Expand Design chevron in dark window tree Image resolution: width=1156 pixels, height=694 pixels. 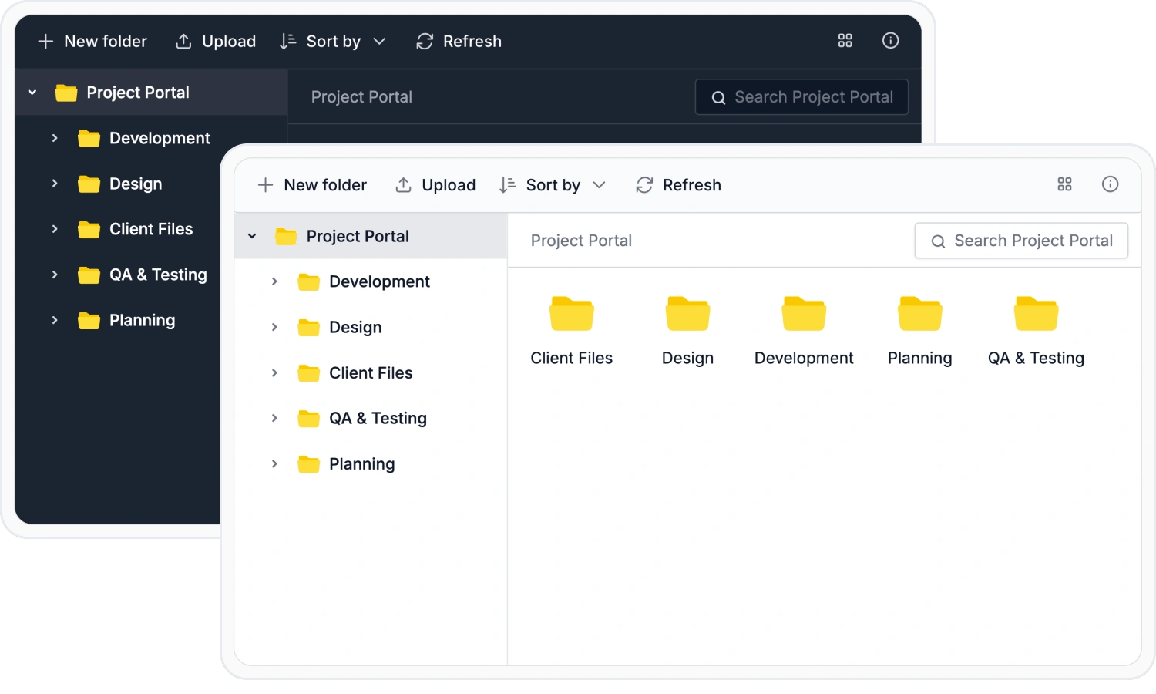coord(55,184)
